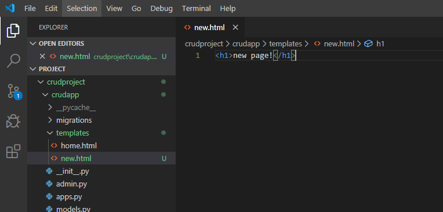Click the 'new page!' text in editor
443x212 pixels.
(x=253, y=56)
